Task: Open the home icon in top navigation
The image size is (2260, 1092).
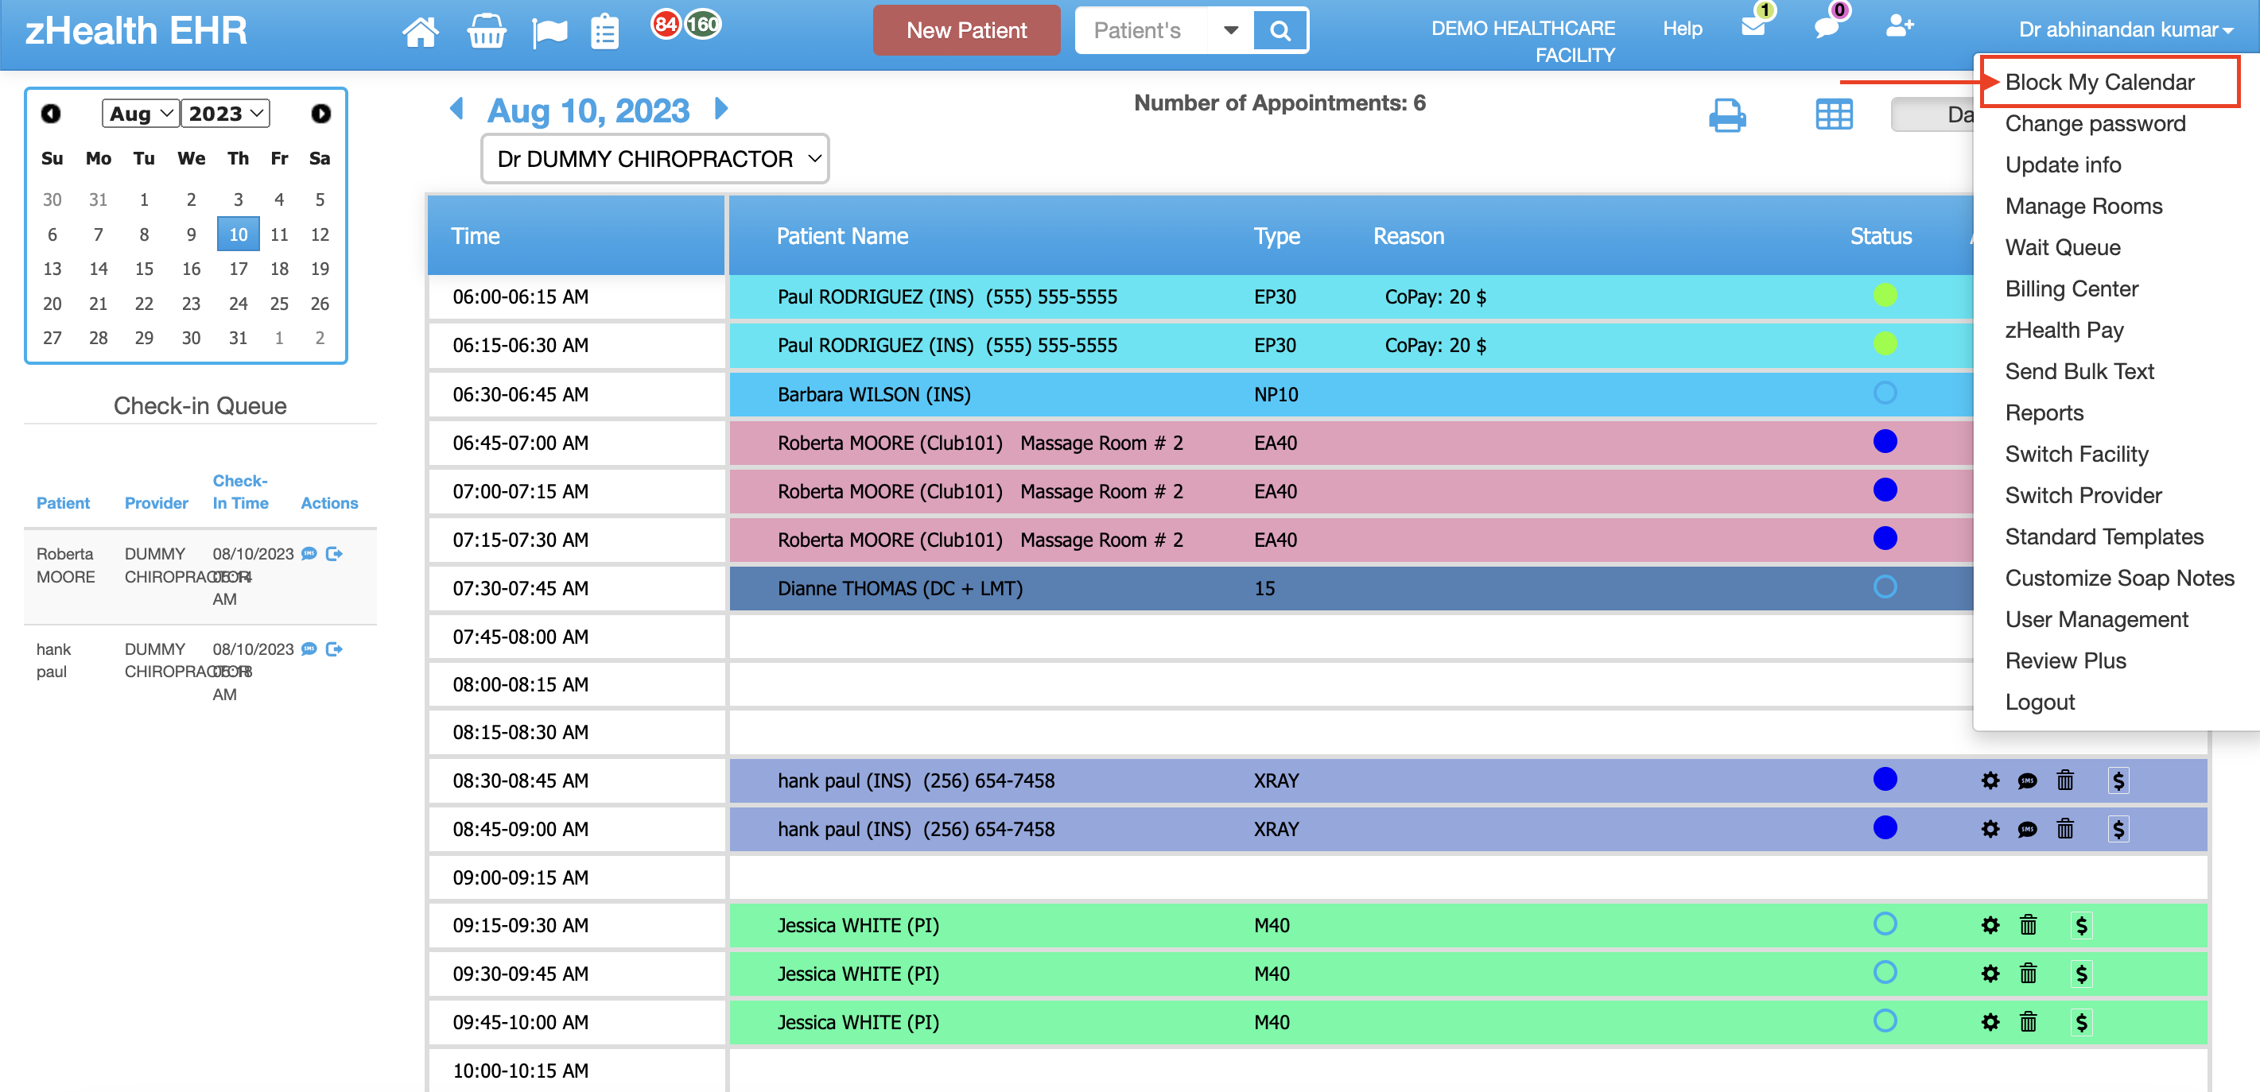Action: 421,30
